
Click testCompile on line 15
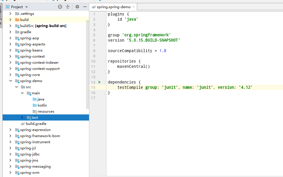130,87
